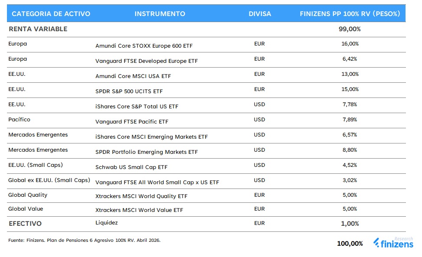Viewport: 422px width, 257px height.
Task: Click the 100,00% grand total value
Action: (x=350, y=244)
